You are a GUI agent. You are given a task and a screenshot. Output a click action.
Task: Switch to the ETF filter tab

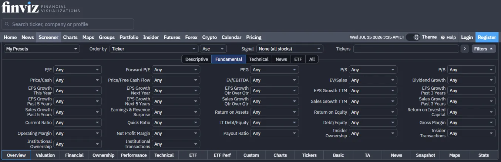tap(298, 59)
